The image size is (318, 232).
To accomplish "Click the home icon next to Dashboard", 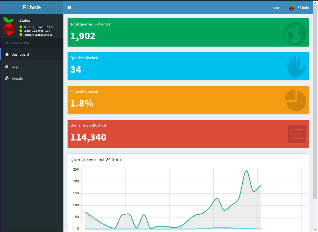I will pos(7,54).
